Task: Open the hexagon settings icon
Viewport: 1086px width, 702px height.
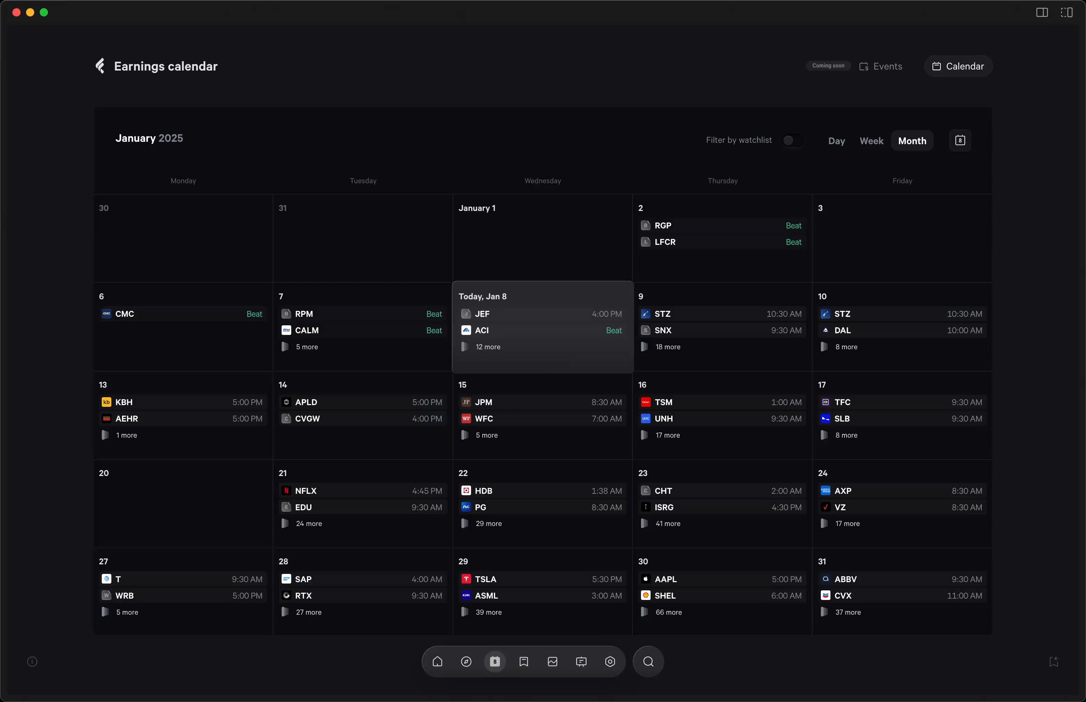Action: click(x=609, y=662)
